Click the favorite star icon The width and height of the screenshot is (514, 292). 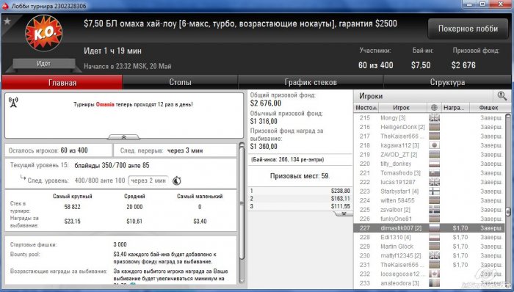pos(7,21)
